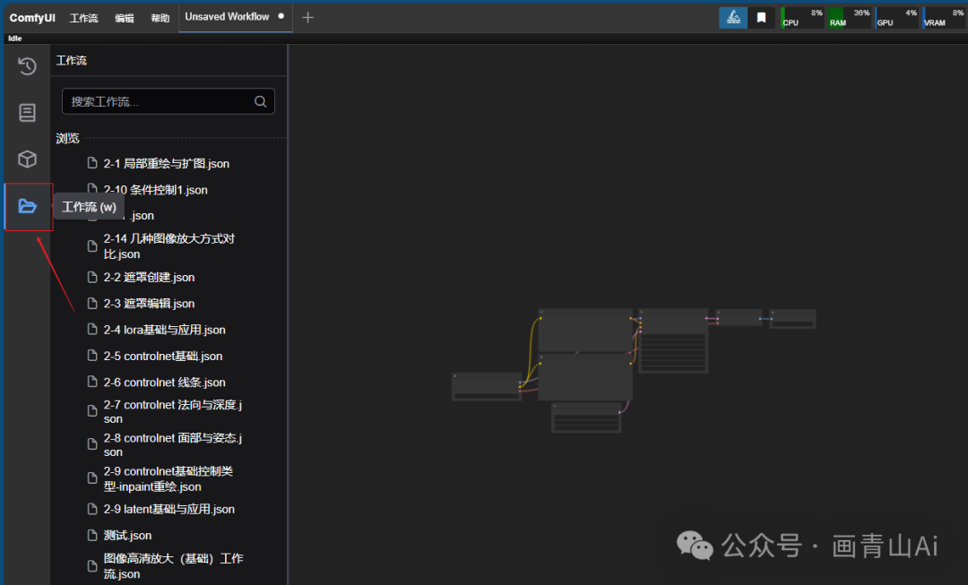Click file icon beside 2-3 遮罩编辑.json
Screen dimensions: 968x585
92,303
